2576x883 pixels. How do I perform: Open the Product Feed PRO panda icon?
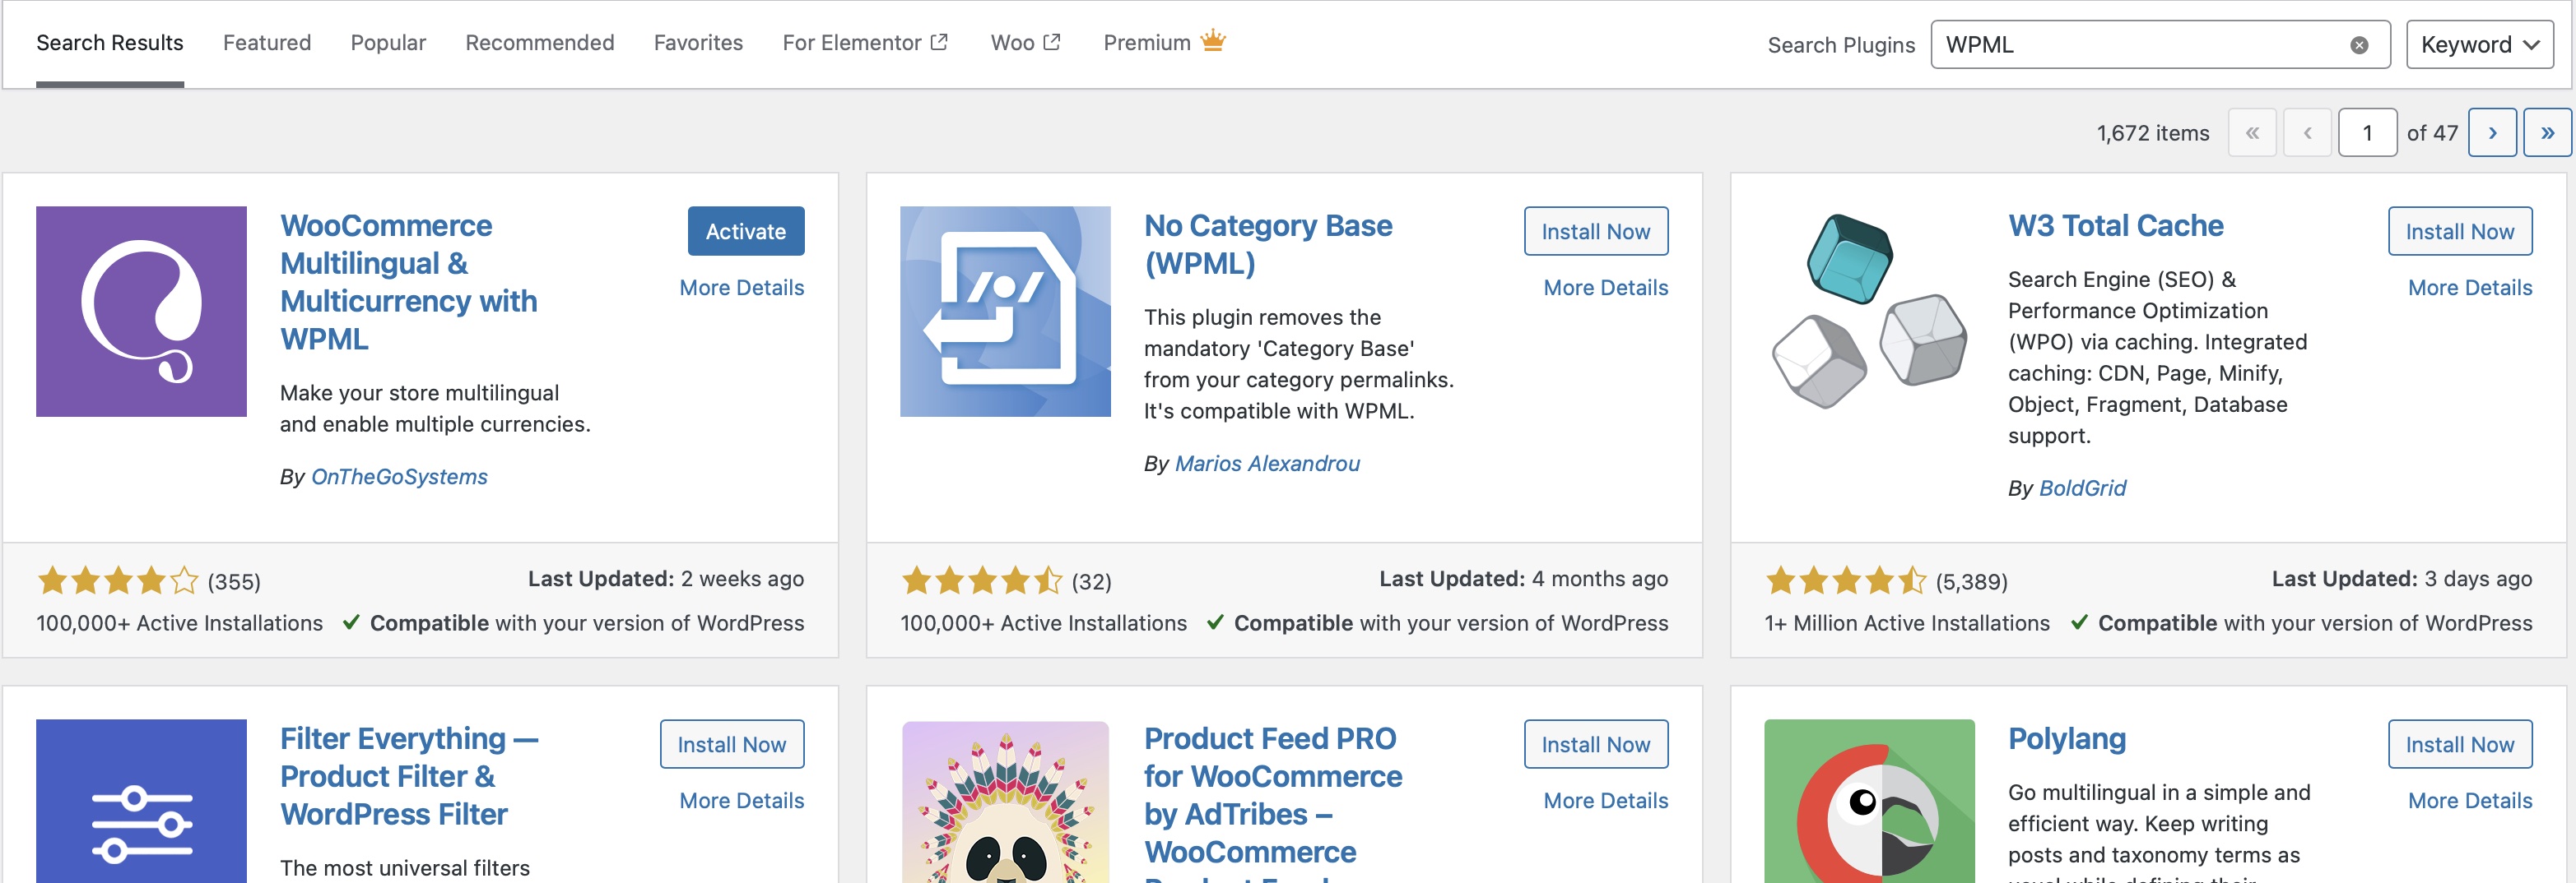pyautogui.click(x=1005, y=801)
